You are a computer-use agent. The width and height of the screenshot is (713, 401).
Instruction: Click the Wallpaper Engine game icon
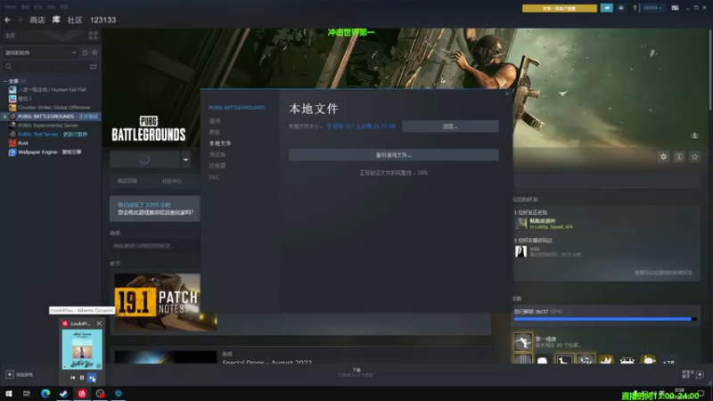[x=12, y=152]
